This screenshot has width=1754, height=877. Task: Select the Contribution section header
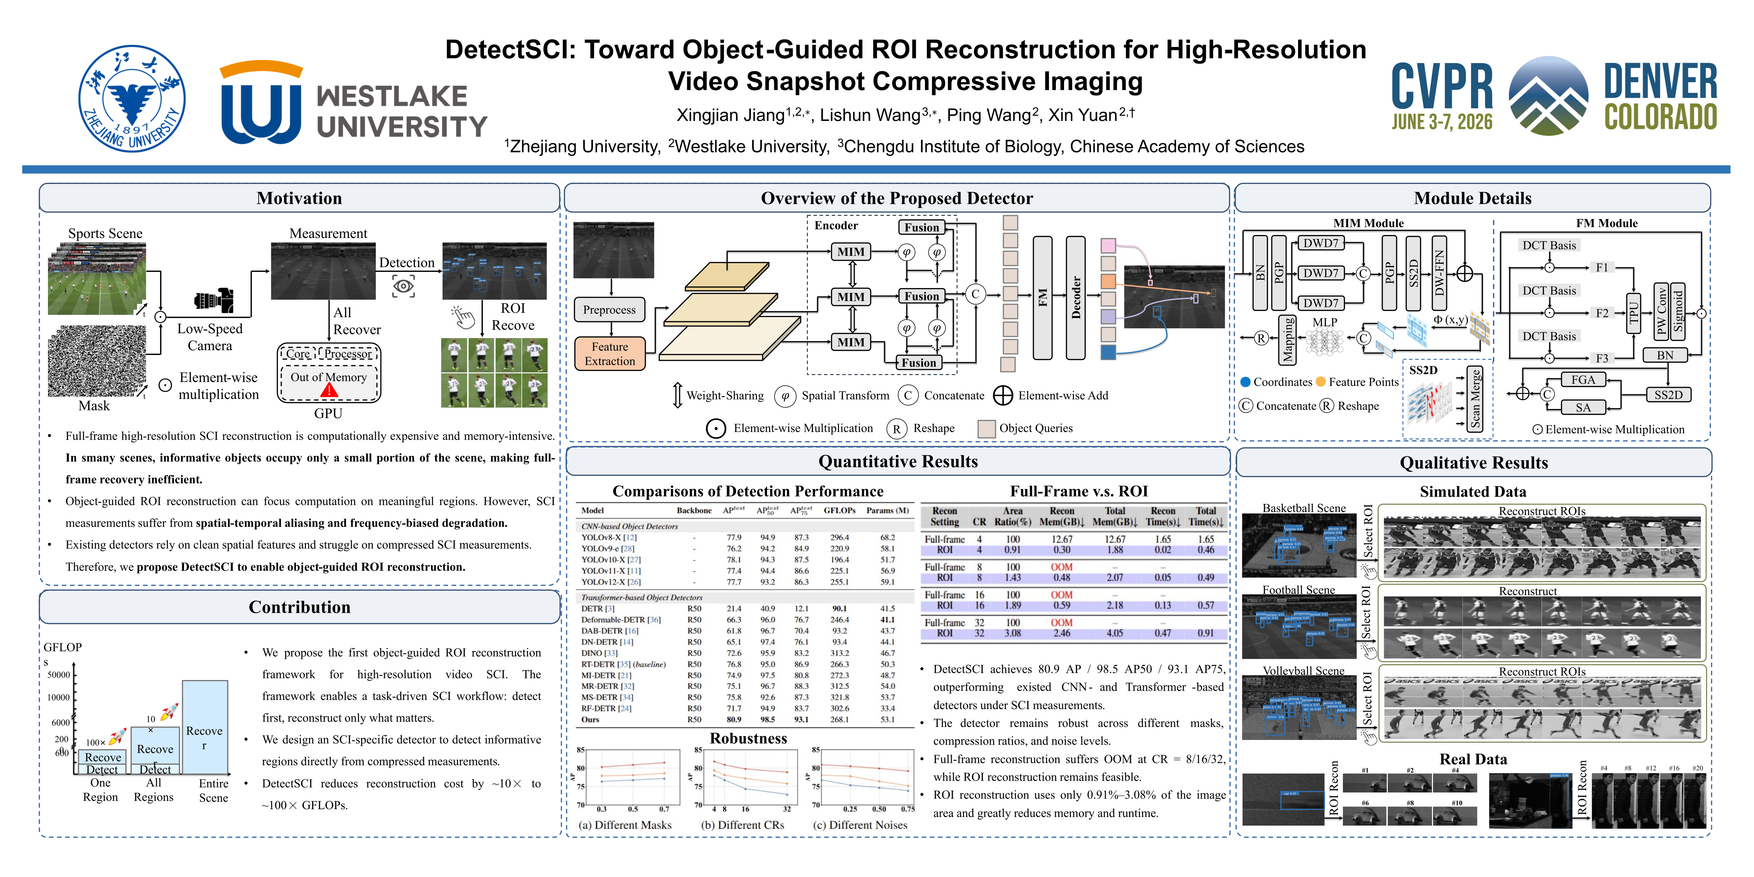tap(300, 607)
